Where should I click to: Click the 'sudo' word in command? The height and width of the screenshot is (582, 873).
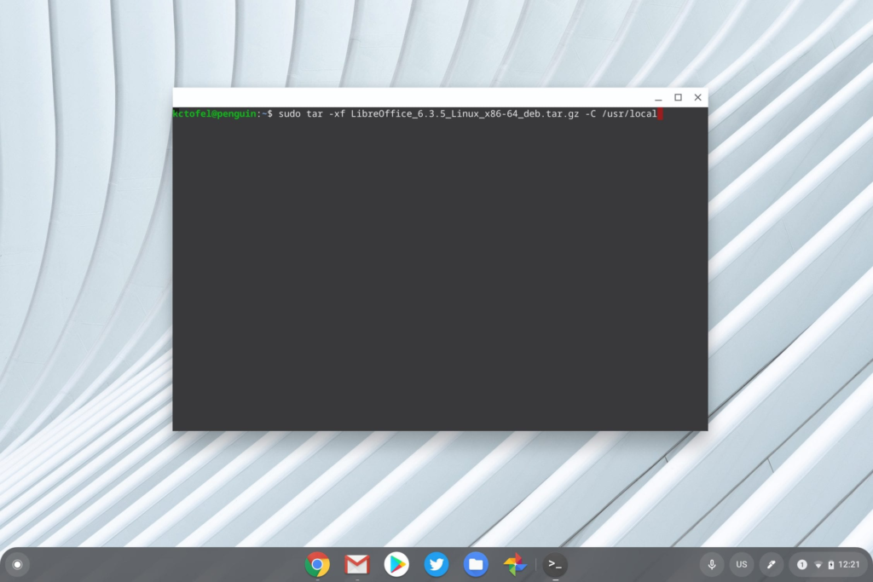[x=290, y=114]
